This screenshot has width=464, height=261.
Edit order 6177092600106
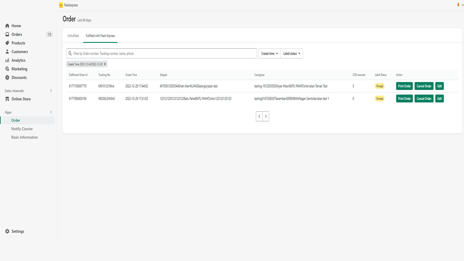440,99
